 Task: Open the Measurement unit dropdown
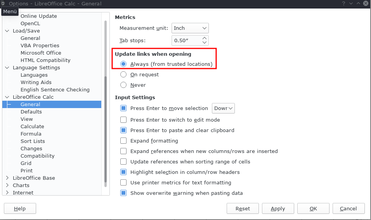click(x=190, y=28)
